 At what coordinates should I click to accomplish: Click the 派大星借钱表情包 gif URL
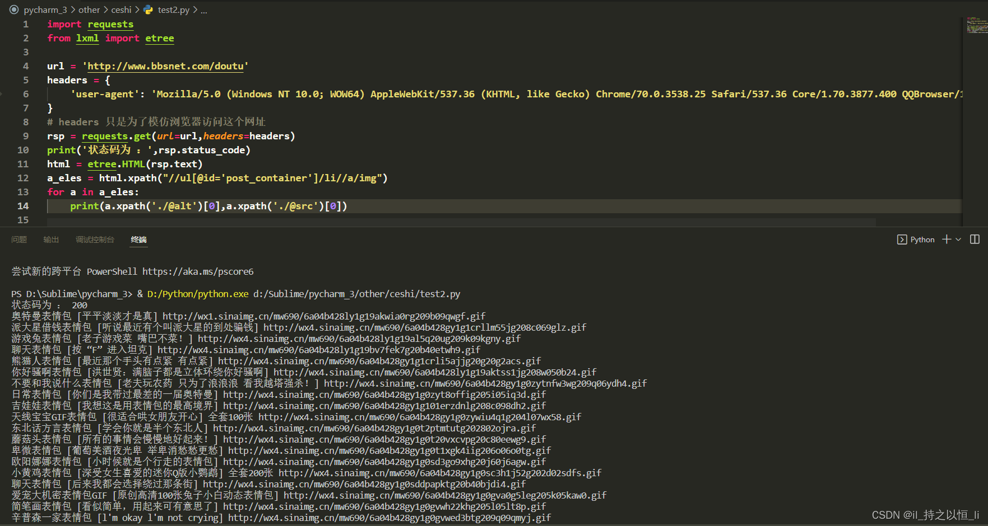click(425, 327)
